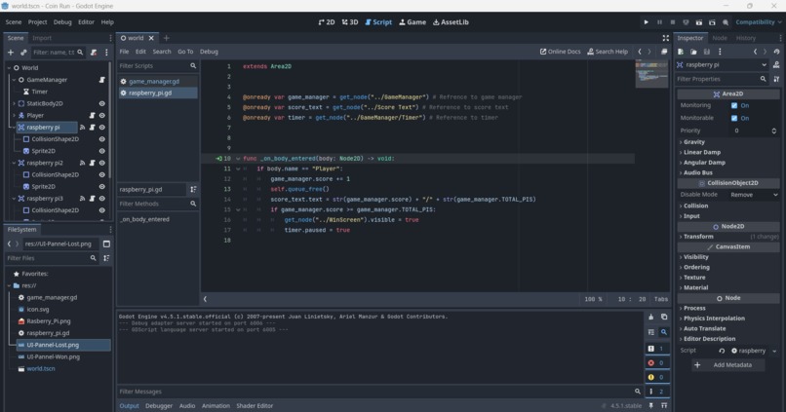
Task: Jump to the _on_body_entered method in the list
Action: pyautogui.click(x=145, y=219)
